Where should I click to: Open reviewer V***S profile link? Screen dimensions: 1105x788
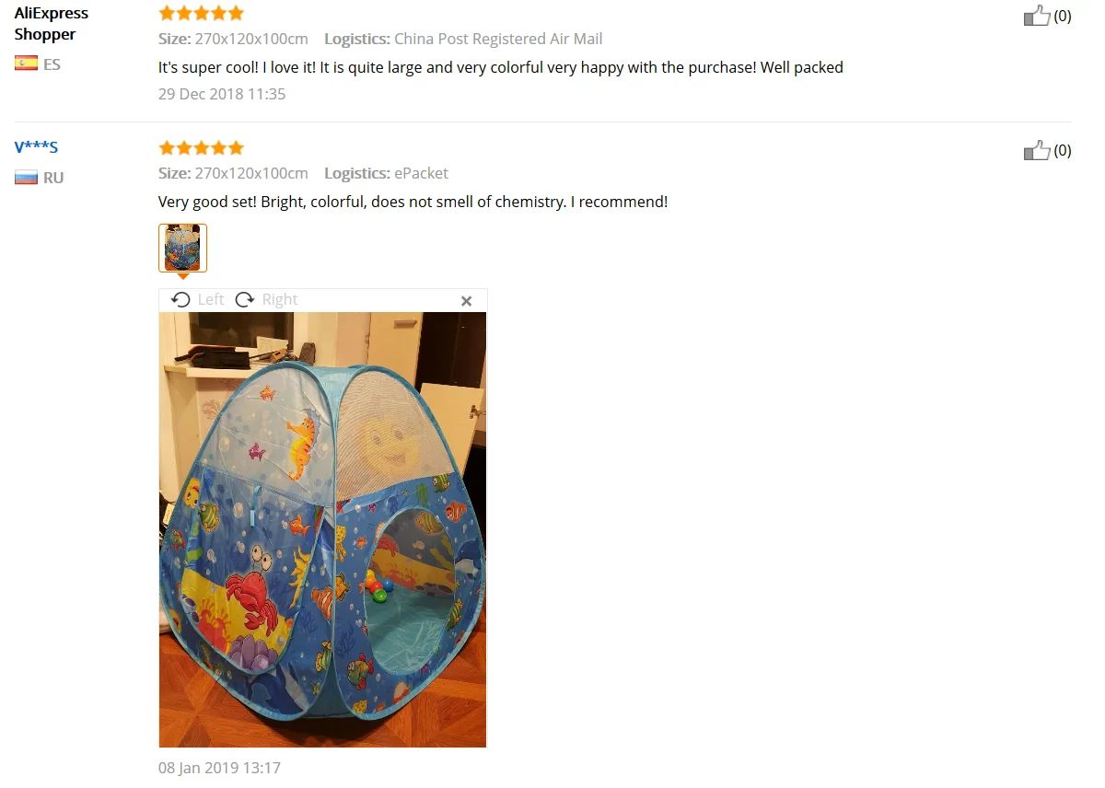point(36,147)
